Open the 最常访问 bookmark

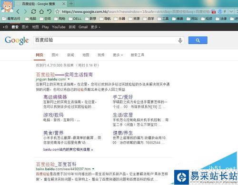[x=11, y=19]
